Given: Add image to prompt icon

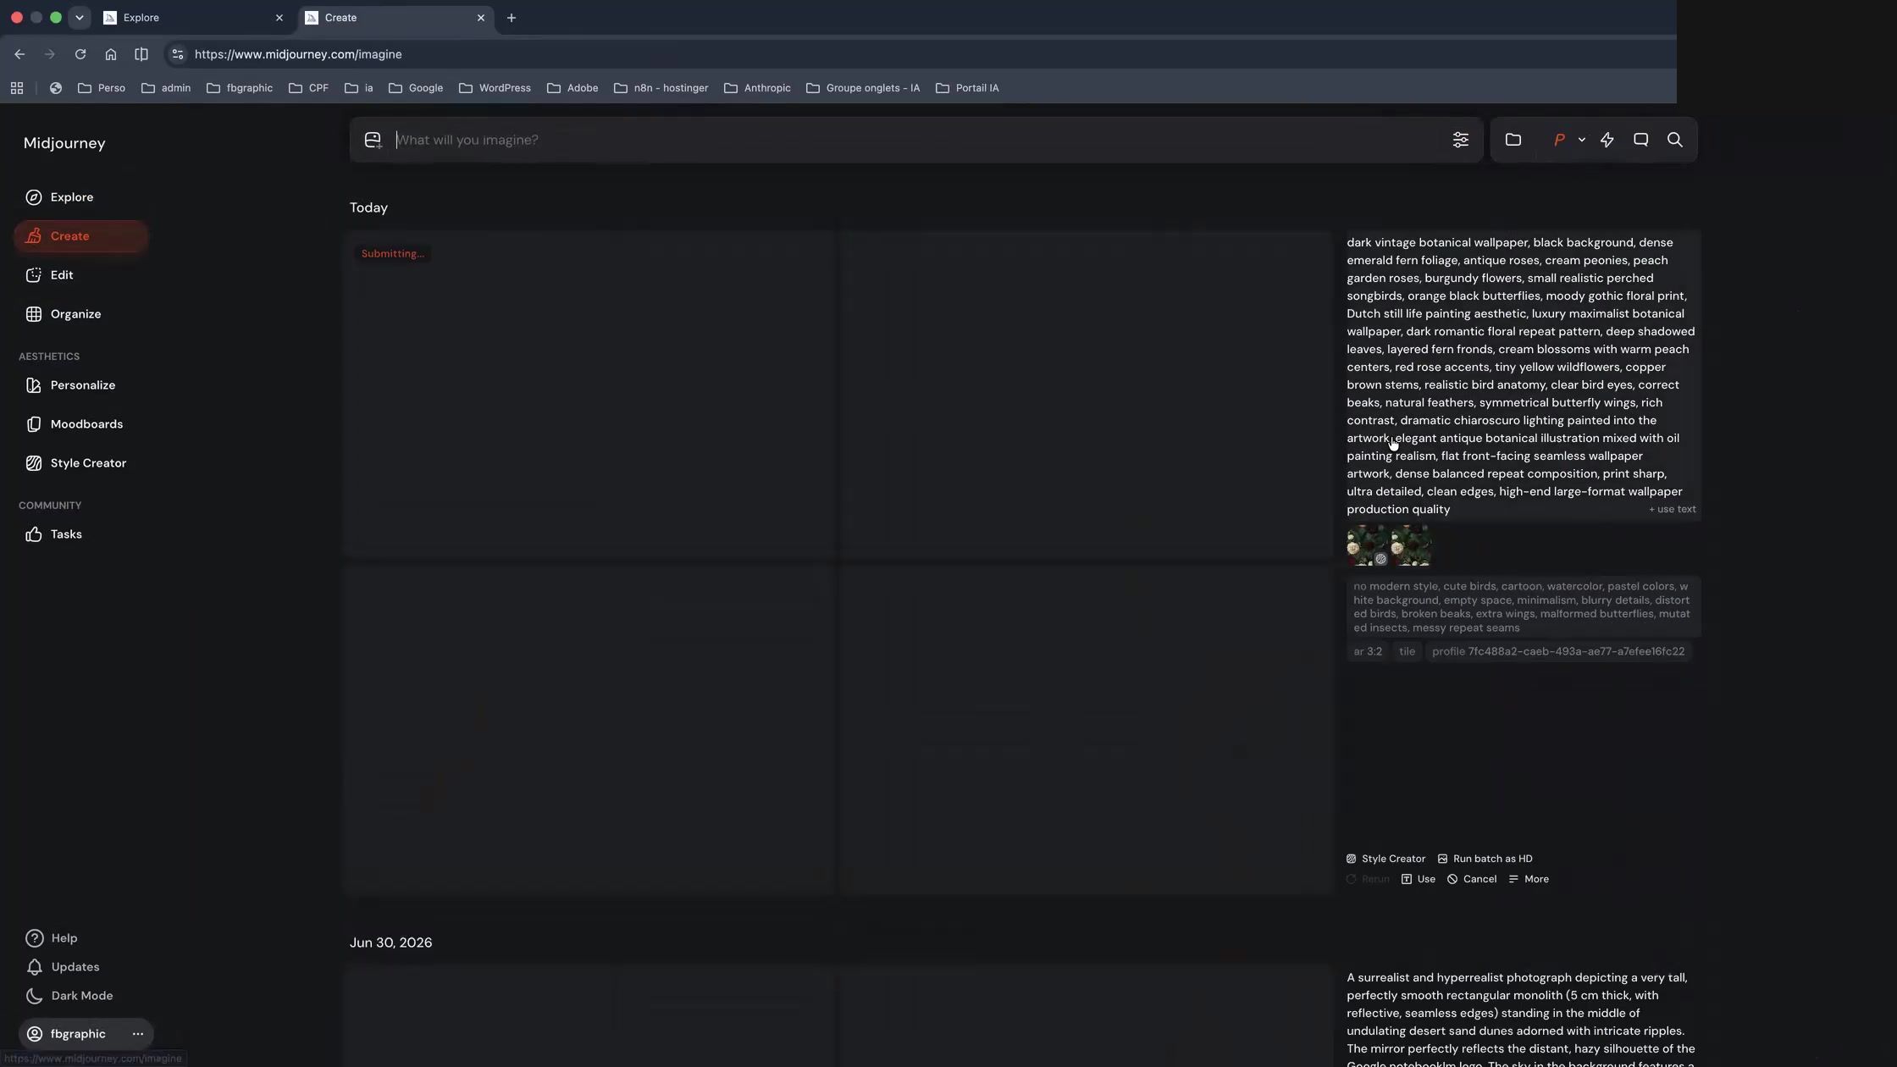Looking at the screenshot, I should coord(373,140).
